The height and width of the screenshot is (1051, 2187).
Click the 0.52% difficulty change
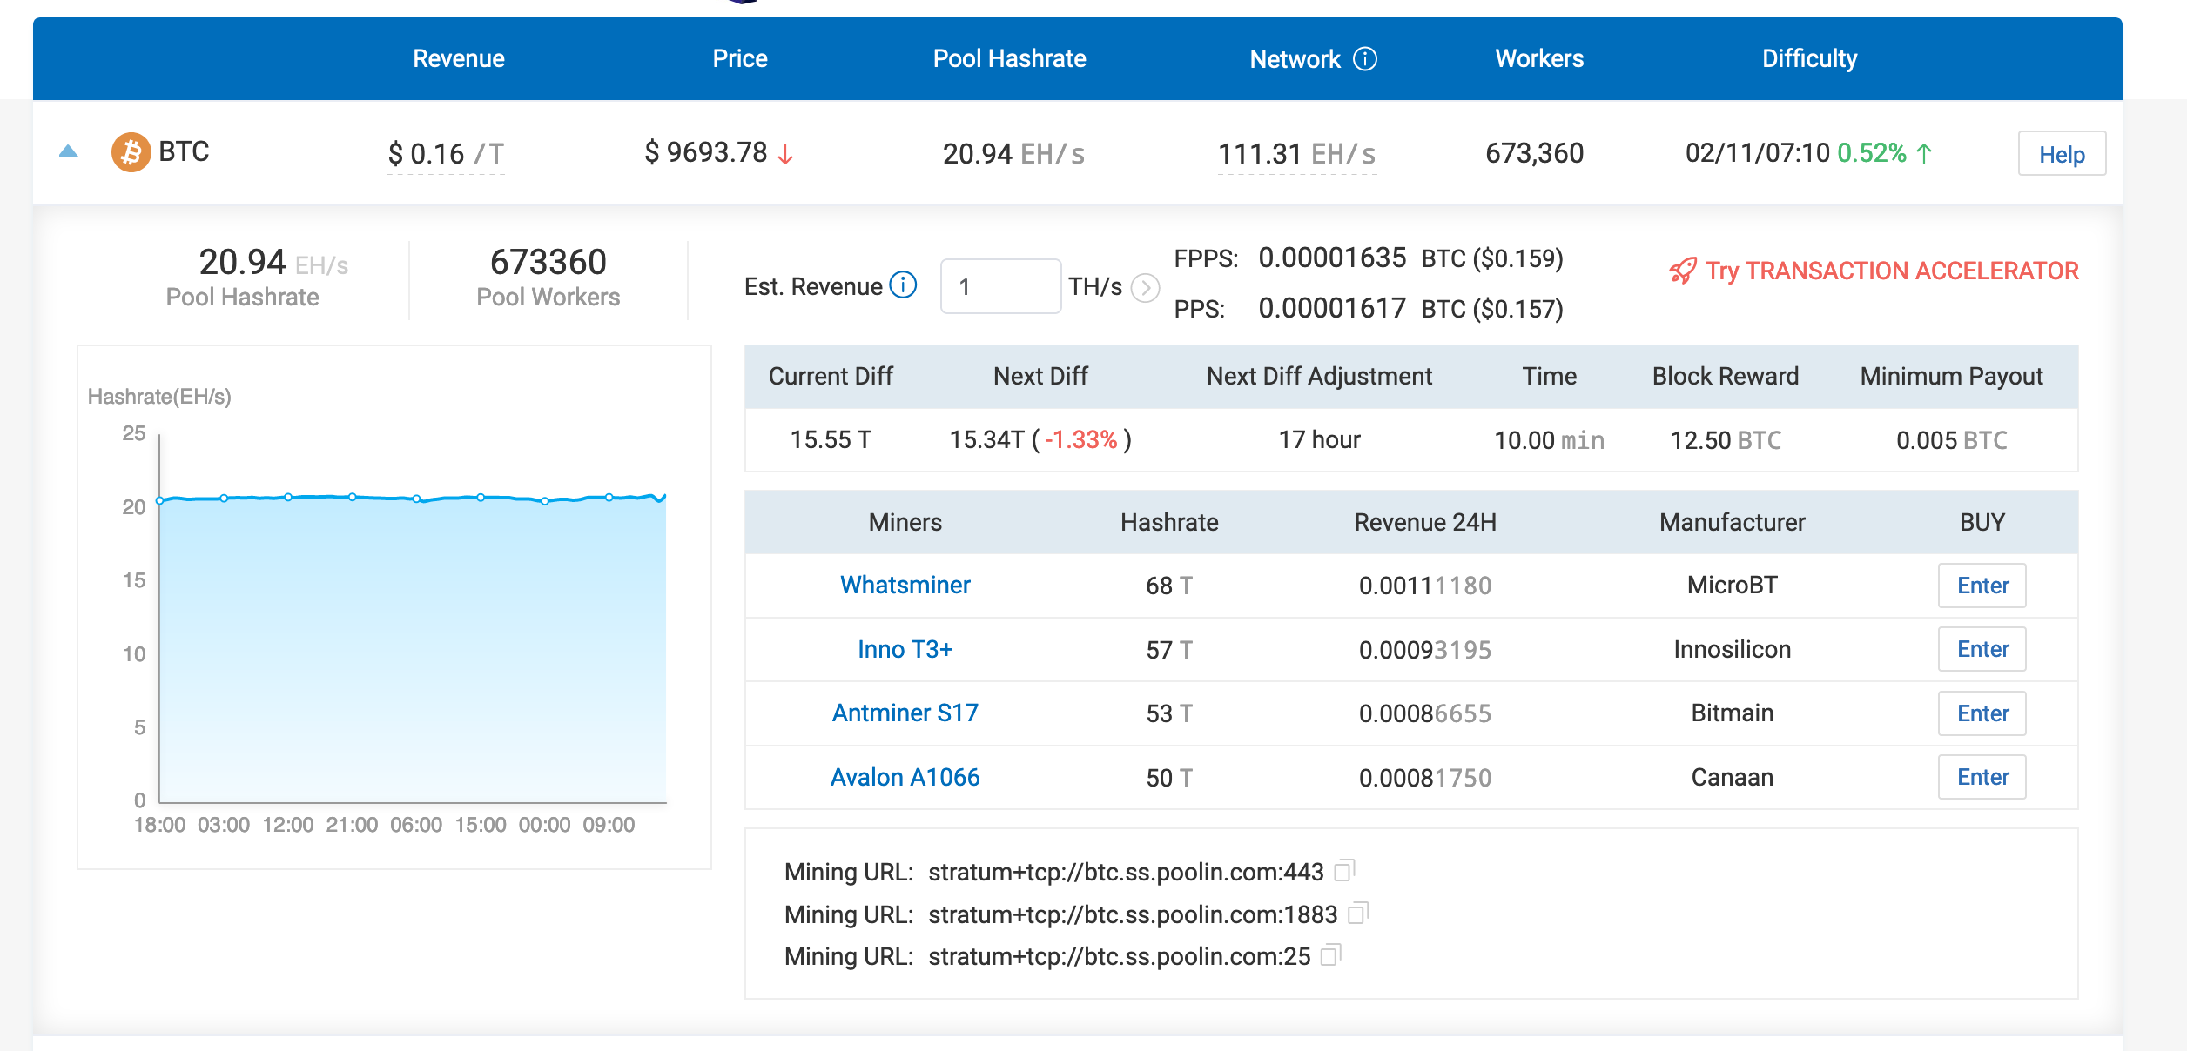click(1871, 153)
